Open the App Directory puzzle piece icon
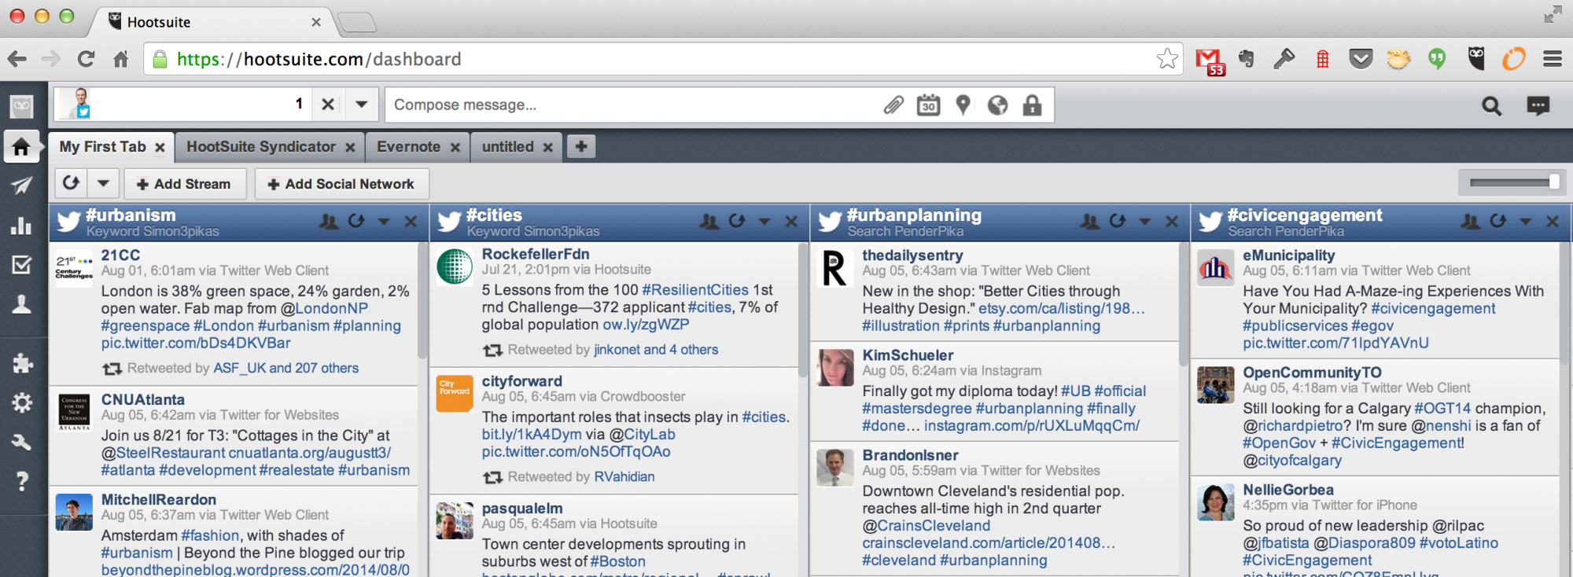 pyautogui.click(x=21, y=362)
